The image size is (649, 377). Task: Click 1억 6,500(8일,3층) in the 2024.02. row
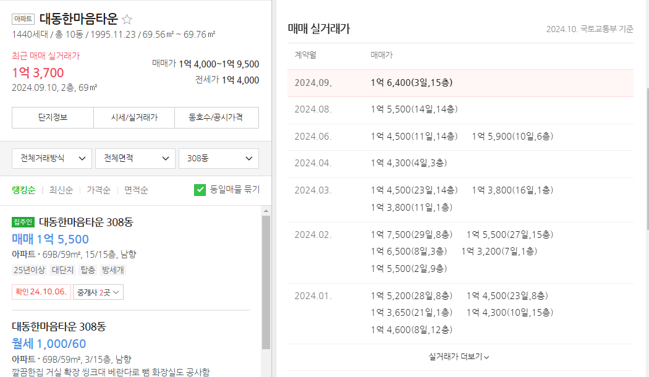click(409, 251)
